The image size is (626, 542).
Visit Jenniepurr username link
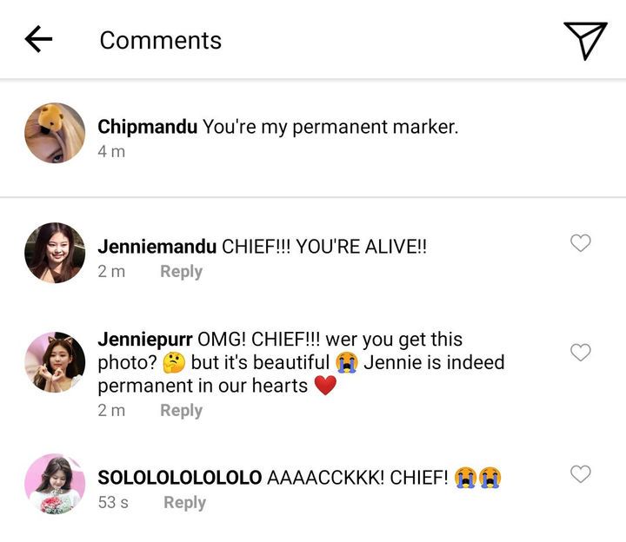(145, 339)
